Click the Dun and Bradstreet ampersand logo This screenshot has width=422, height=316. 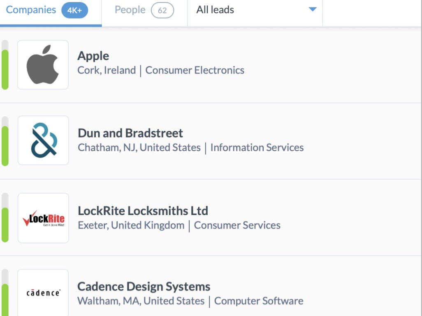(44, 141)
